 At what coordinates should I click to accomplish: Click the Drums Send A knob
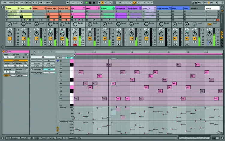pyautogui.click(x=10, y=24)
